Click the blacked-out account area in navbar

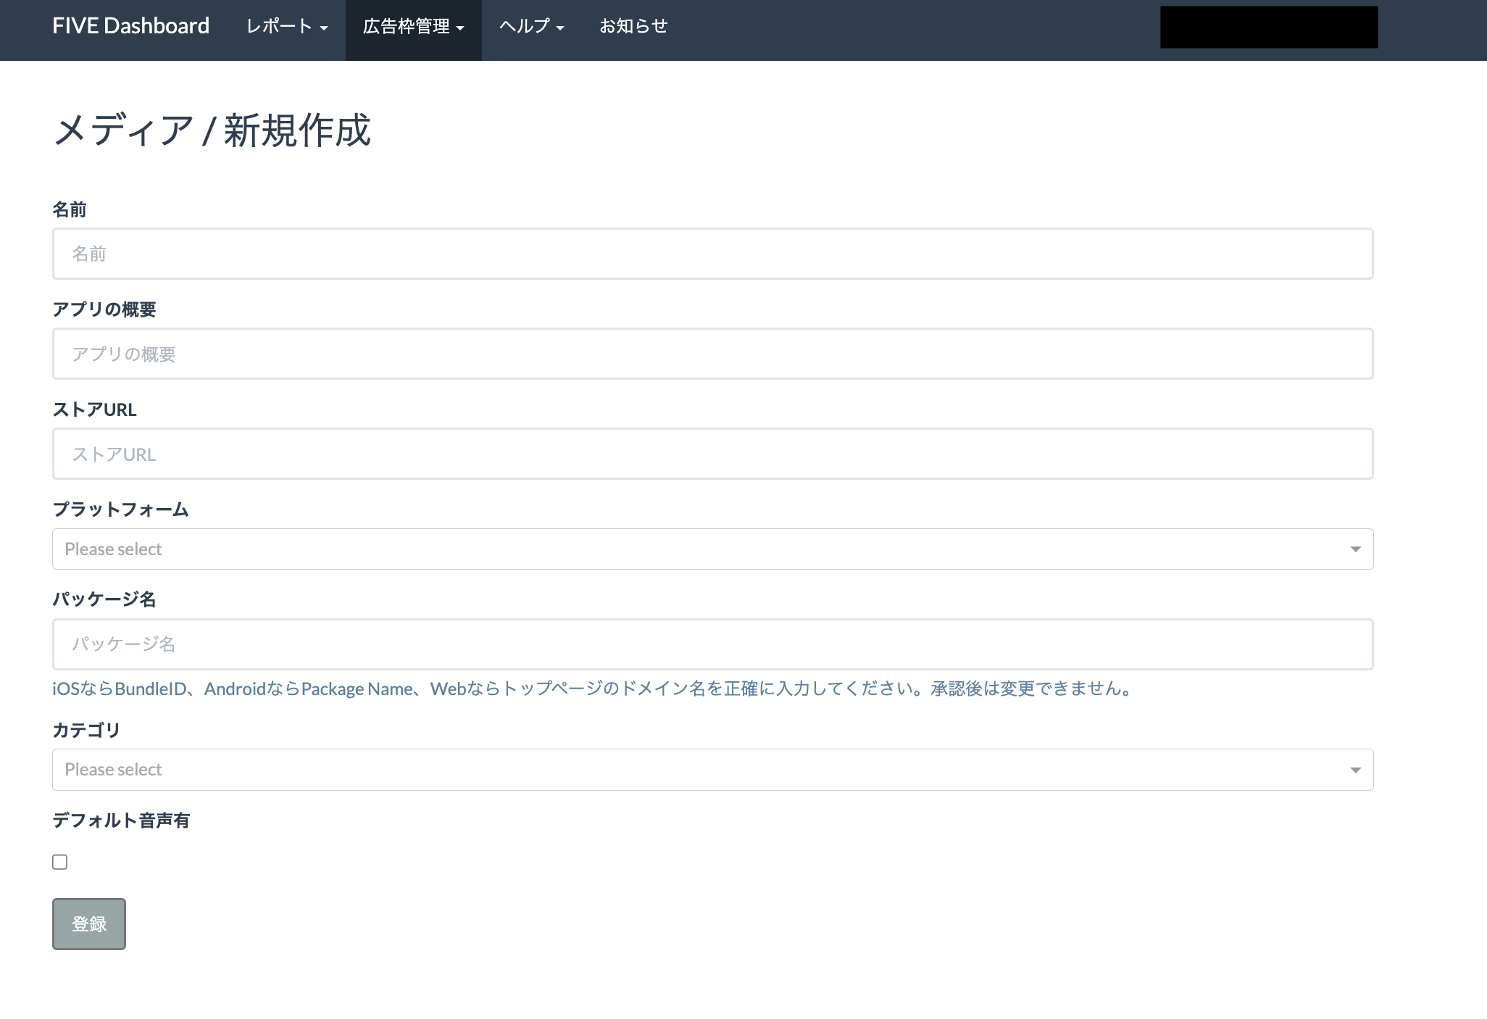(x=1268, y=28)
